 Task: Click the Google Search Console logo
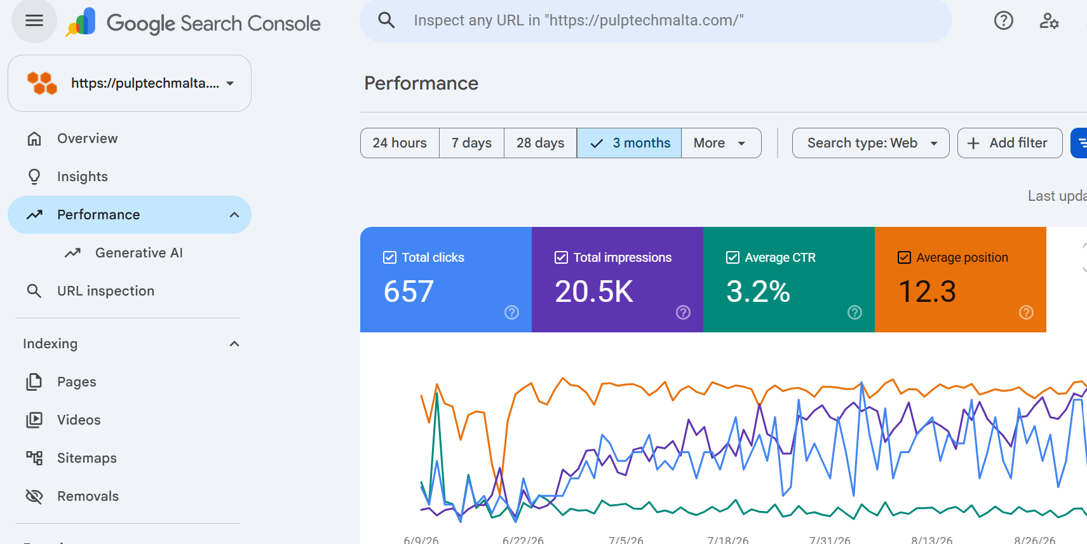click(194, 23)
